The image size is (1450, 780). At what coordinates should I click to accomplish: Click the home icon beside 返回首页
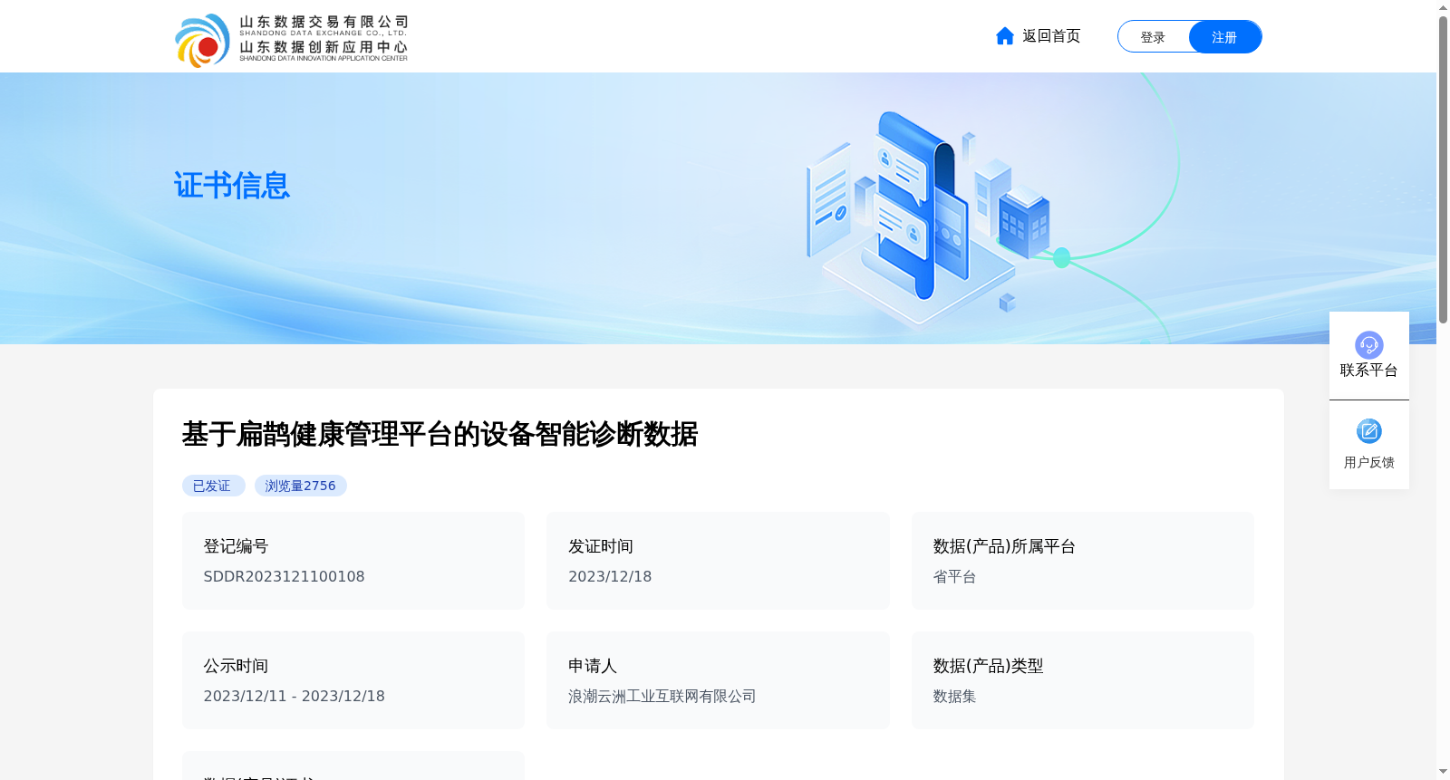(x=1005, y=36)
